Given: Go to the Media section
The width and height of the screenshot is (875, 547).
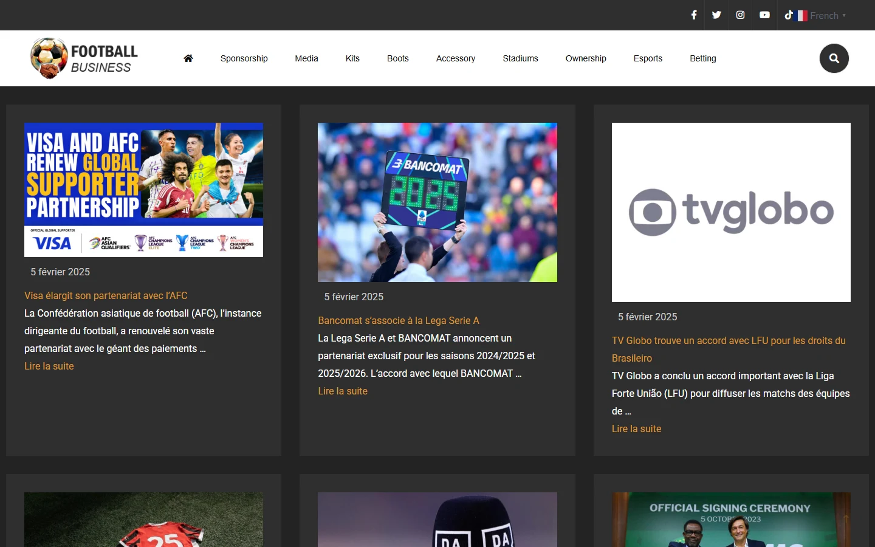Looking at the screenshot, I should [x=307, y=58].
